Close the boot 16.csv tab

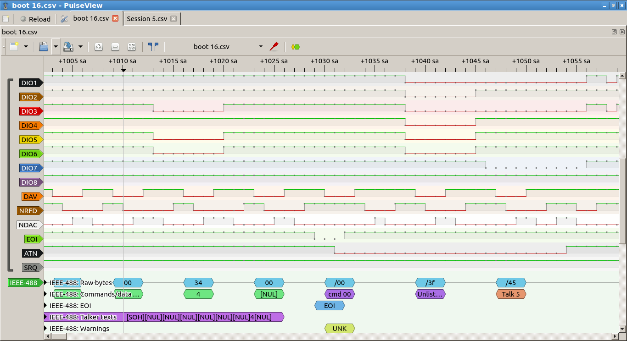coord(115,19)
